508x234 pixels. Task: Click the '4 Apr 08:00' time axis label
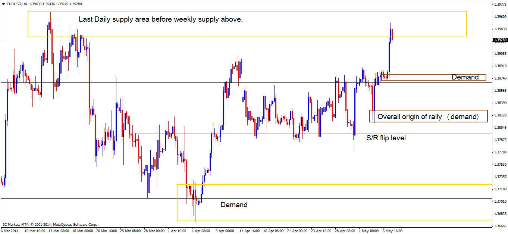coord(201,231)
